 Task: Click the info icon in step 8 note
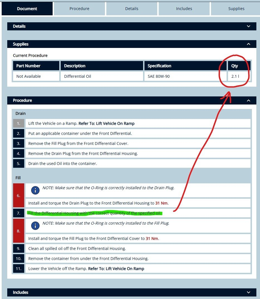coord(35,226)
